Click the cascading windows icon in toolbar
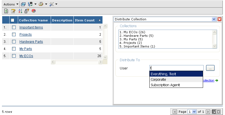225x115 pixels. [x=23, y=4]
